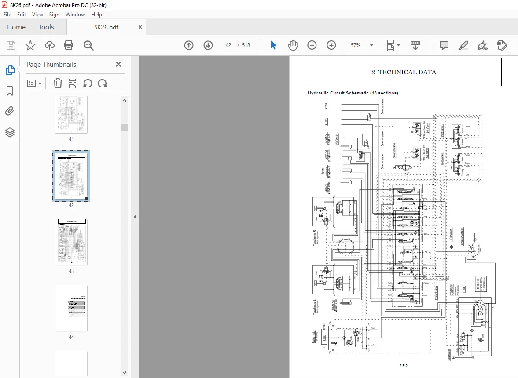Open the zoom level dropdown arrow

(x=371, y=45)
